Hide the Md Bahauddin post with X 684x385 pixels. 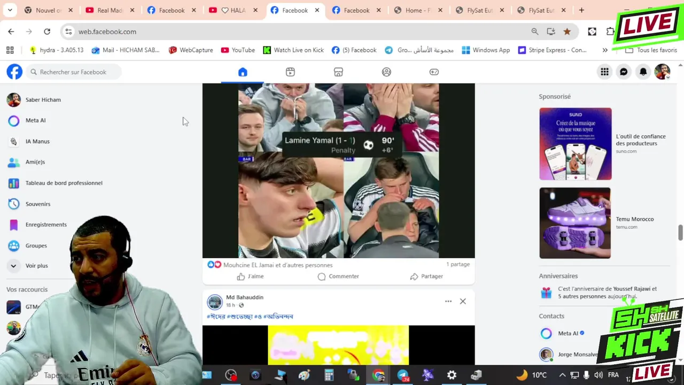point(463,302)
